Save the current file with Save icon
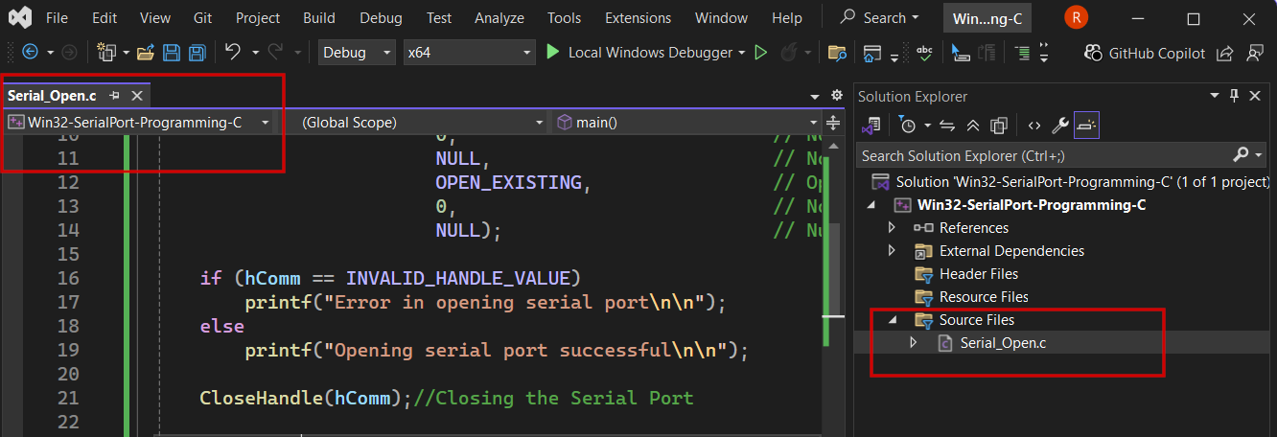Screen dimensions: 1277x437 [172, 53]
